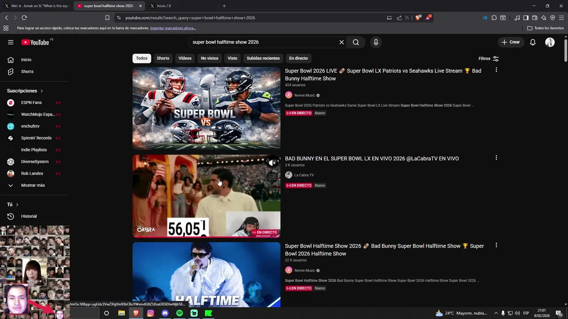Open YouTube notifications bell
This screenshot has width=568, height=319.
click(x=532, y=42)
